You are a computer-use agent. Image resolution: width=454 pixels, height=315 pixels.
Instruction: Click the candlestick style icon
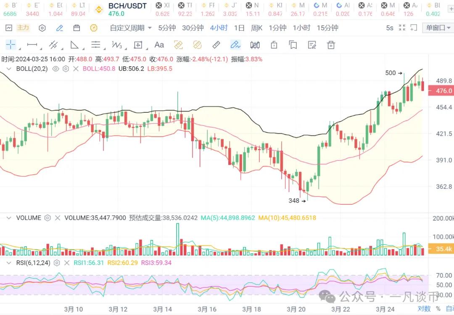pyautogui.click(x=255, y=45)
